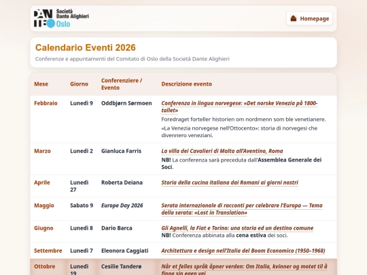Select the Giugno month cell
Screen dimensions: 367x275
coord(43,228)
